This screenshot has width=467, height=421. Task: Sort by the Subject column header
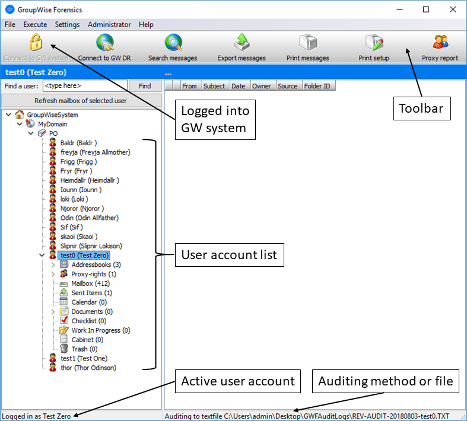[x=214, y=86]
